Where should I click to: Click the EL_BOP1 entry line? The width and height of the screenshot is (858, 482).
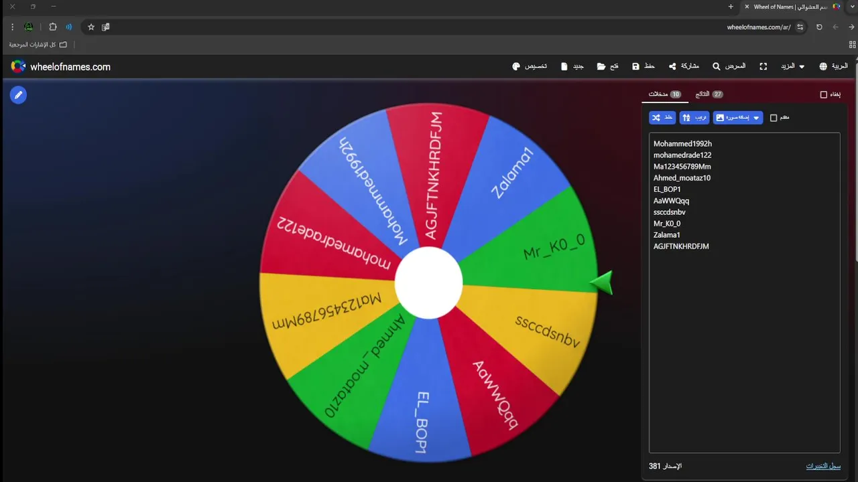coord(667,189)
